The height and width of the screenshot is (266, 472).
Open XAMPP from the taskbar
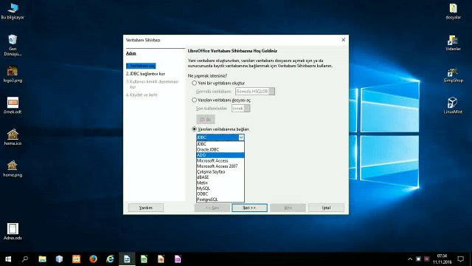[x=76, y=259]
